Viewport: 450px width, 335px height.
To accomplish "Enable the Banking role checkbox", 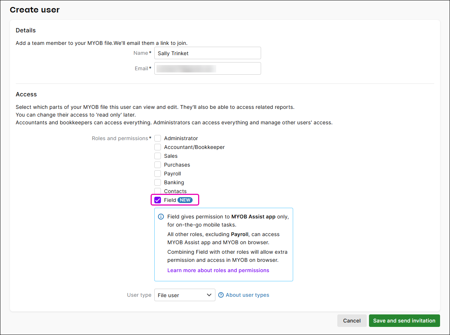I will click(158, 182).
